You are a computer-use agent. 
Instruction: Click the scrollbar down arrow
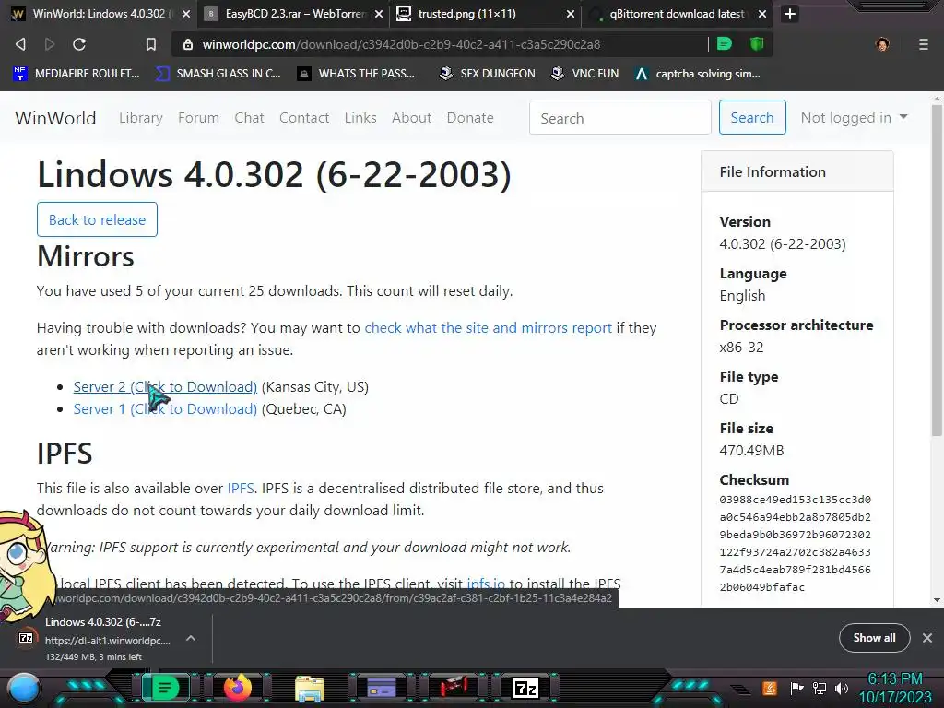point(937,599)
